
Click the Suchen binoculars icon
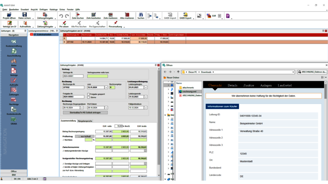pyautogui.click(x=141, y=14)
